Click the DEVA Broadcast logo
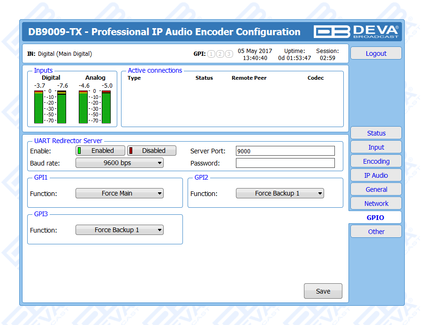Screen dimensions: 424x325 (356, 31)
